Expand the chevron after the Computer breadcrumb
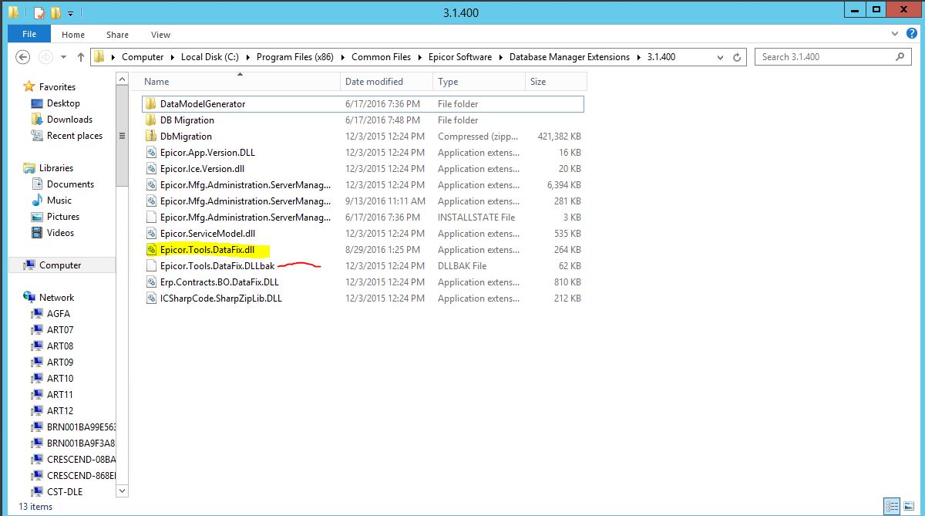 tap(173, 57)
